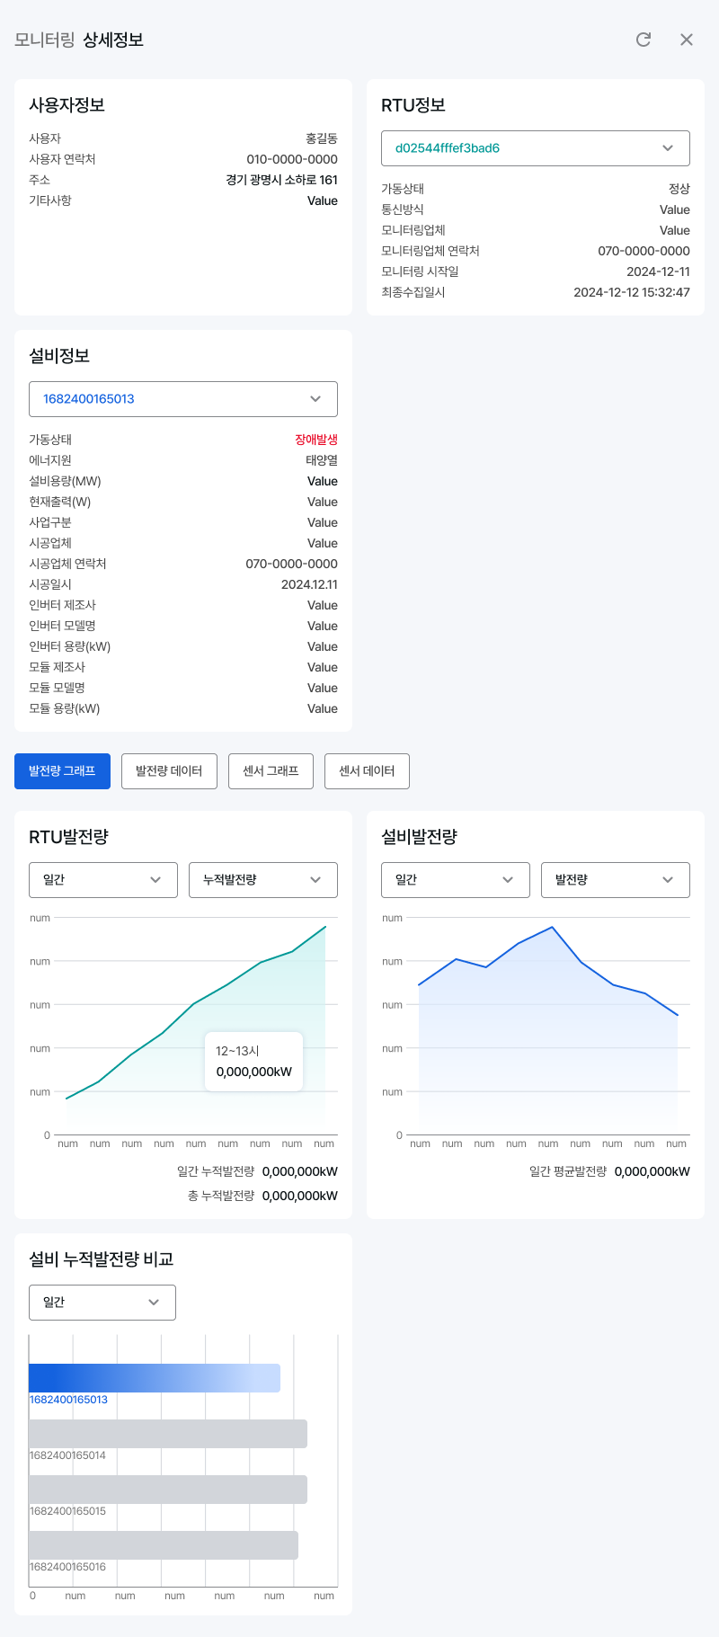
Task: Open RTU발전량 일간 period dropdown
Action: (103, 880)
